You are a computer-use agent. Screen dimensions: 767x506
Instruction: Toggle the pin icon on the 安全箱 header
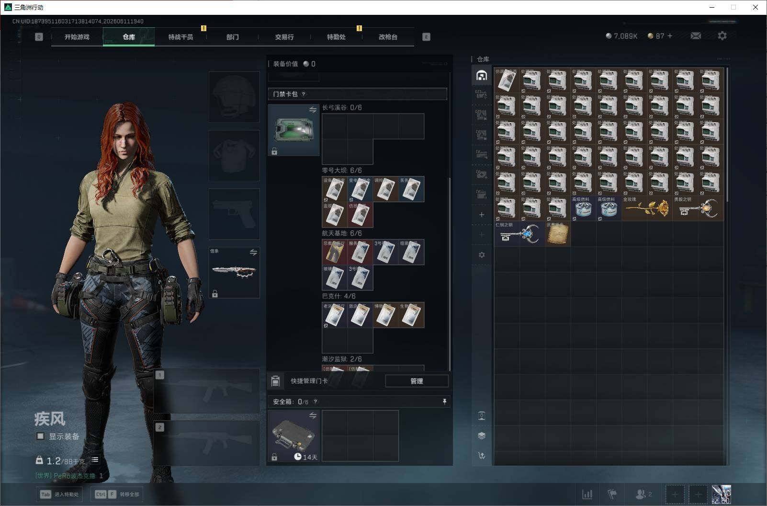444,402
